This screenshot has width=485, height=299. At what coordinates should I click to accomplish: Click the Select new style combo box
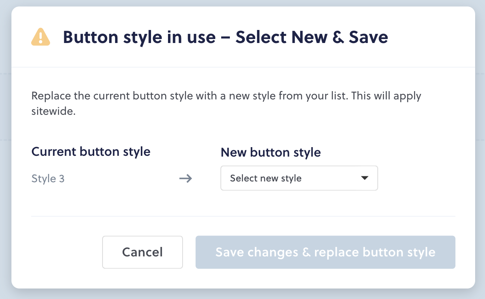point(299,178)
